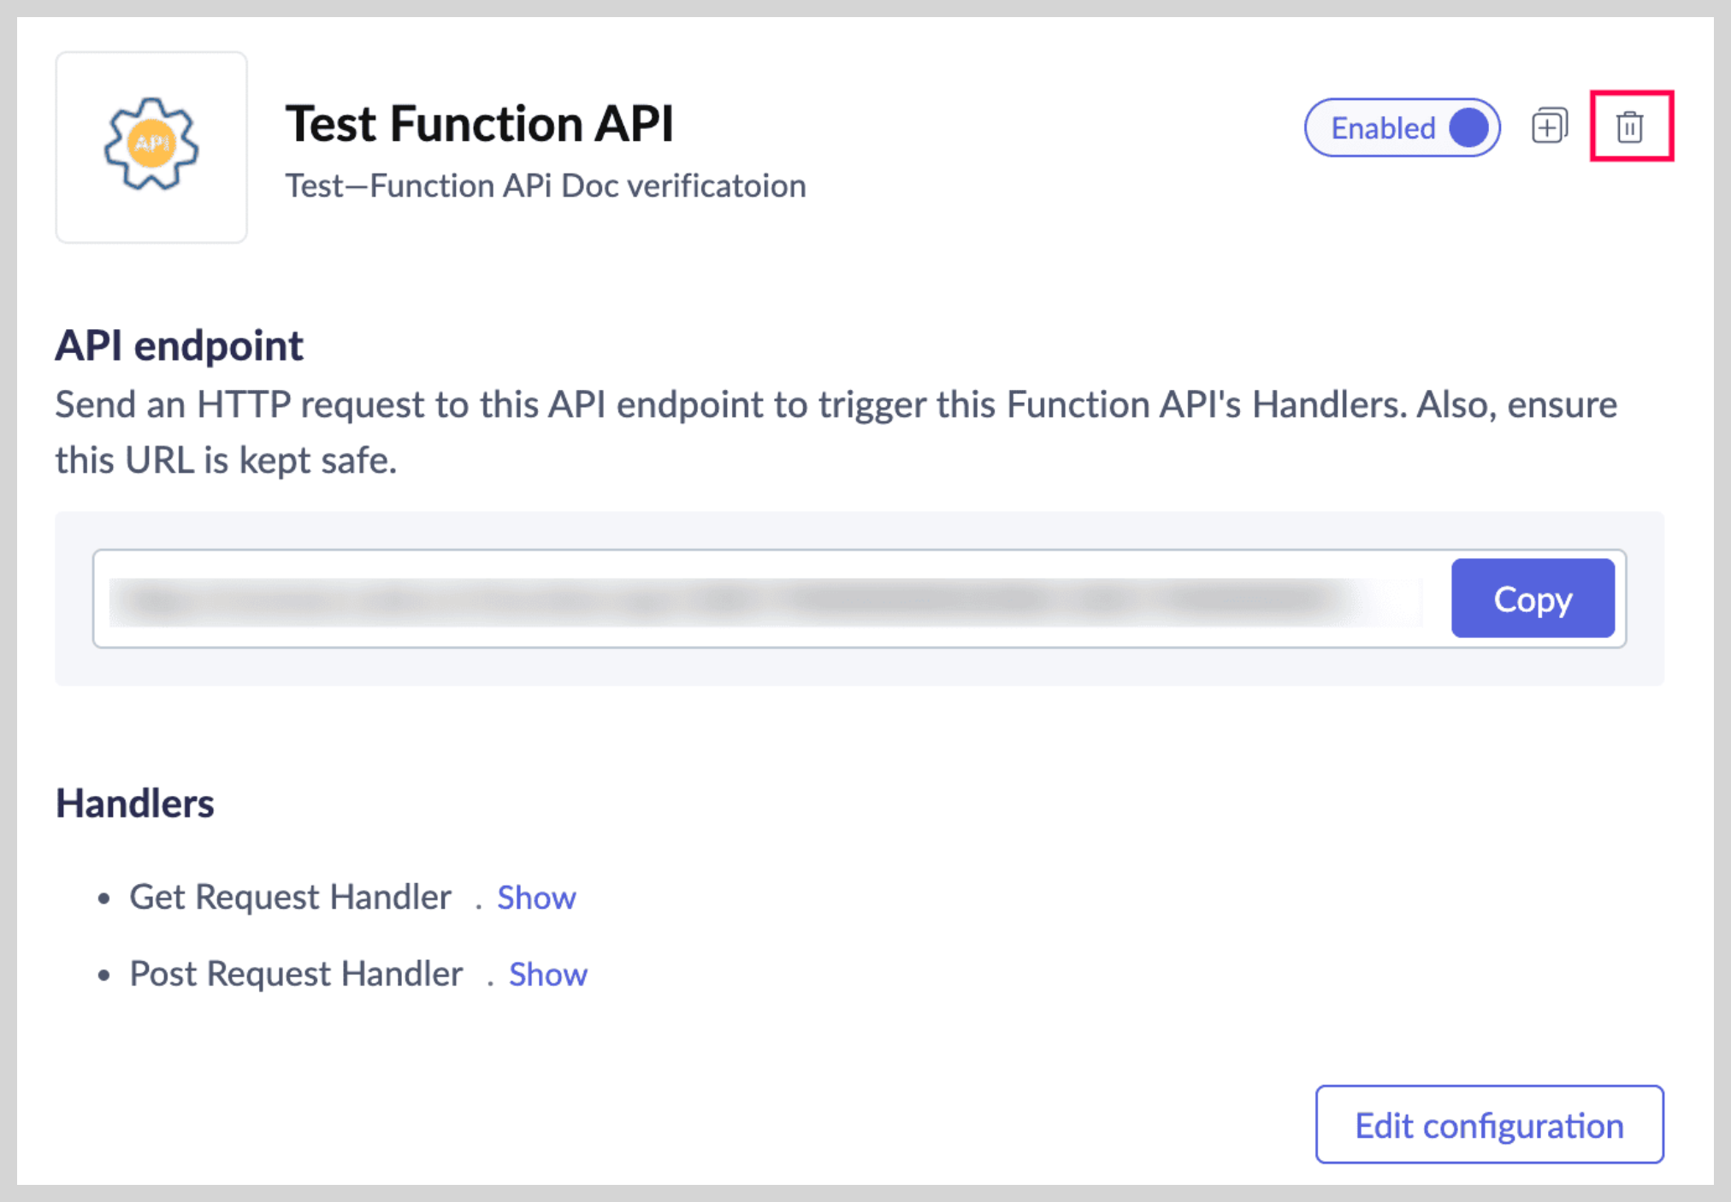
Task: Click the trash delete icon
Action: (1630, 127)
